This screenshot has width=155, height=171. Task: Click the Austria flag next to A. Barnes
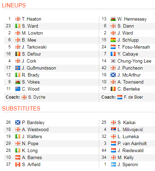pyautogui.click(x=18, y=157)
